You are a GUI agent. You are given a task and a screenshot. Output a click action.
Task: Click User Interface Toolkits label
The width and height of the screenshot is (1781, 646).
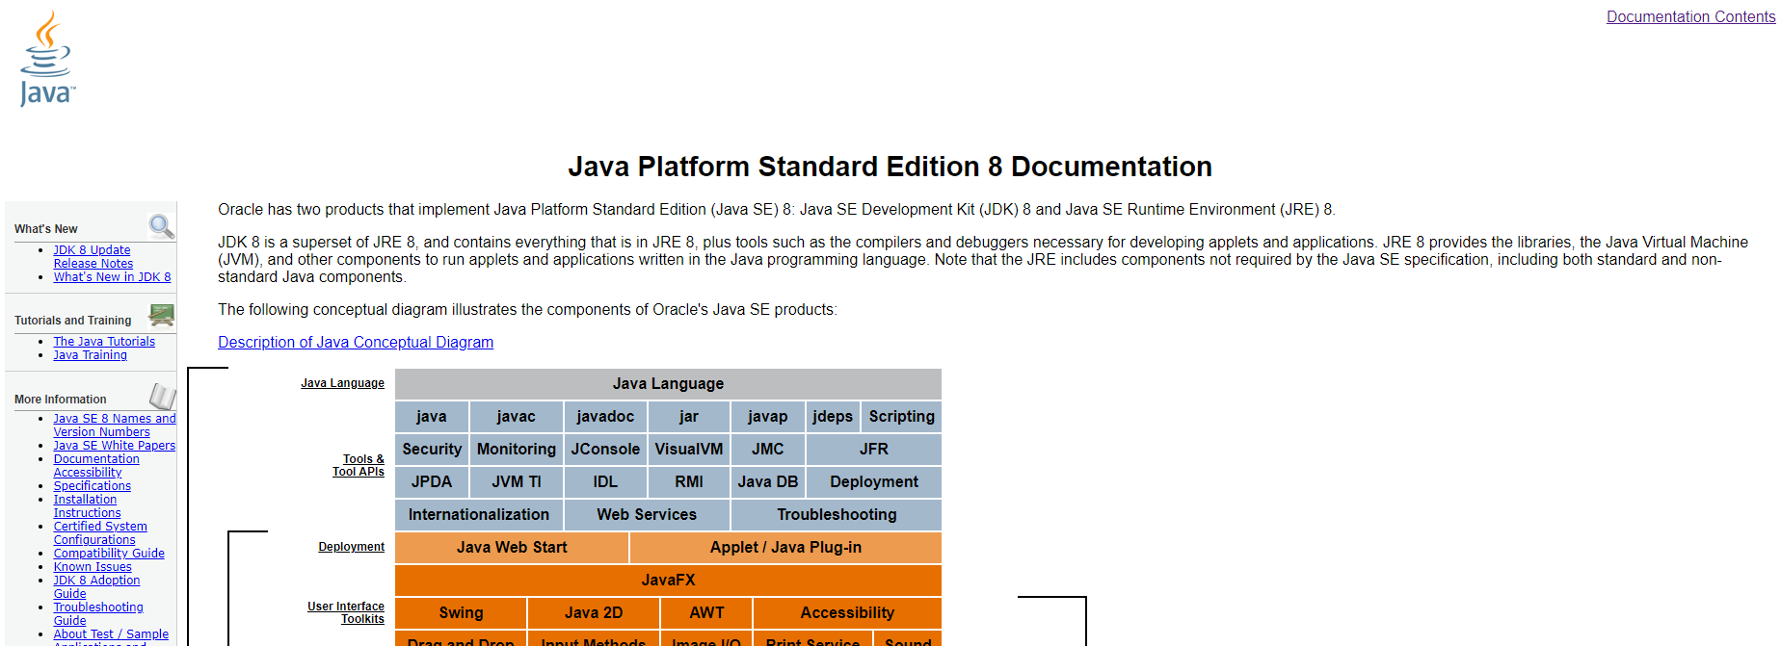click(346, 612)
